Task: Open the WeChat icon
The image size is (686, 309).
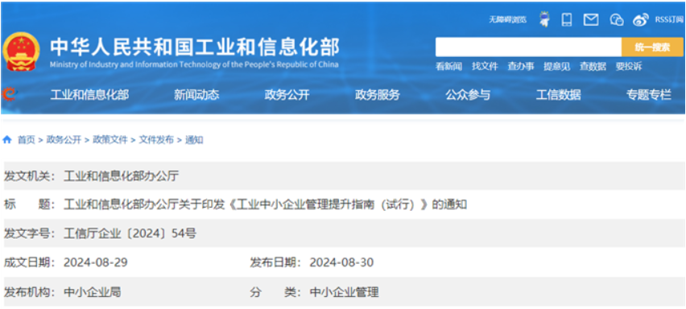Action: pyautogui.click(x=617, y=19)
